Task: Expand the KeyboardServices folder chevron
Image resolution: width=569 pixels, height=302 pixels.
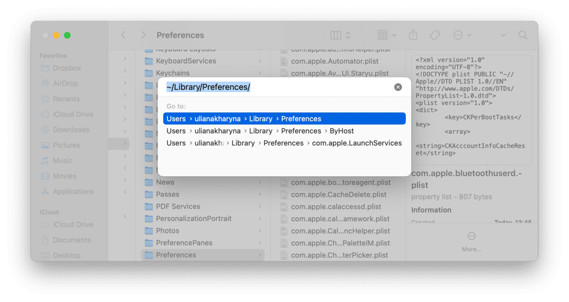Action: tap(260, 61)
